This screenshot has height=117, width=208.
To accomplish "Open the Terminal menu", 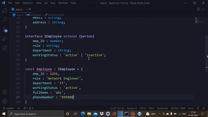I will pos(63,3).
